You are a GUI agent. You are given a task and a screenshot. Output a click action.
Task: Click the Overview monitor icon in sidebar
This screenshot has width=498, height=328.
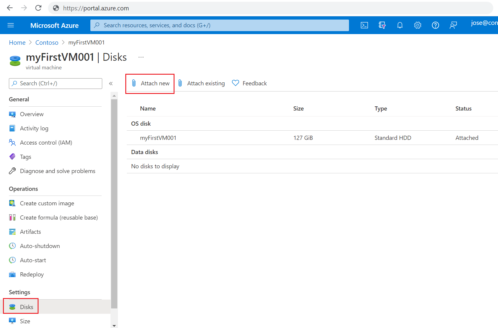coord(12,114)
